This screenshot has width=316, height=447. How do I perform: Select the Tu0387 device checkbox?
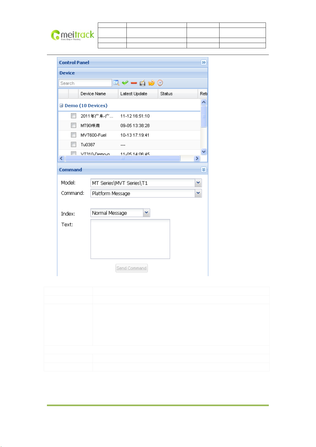point(74,144)
